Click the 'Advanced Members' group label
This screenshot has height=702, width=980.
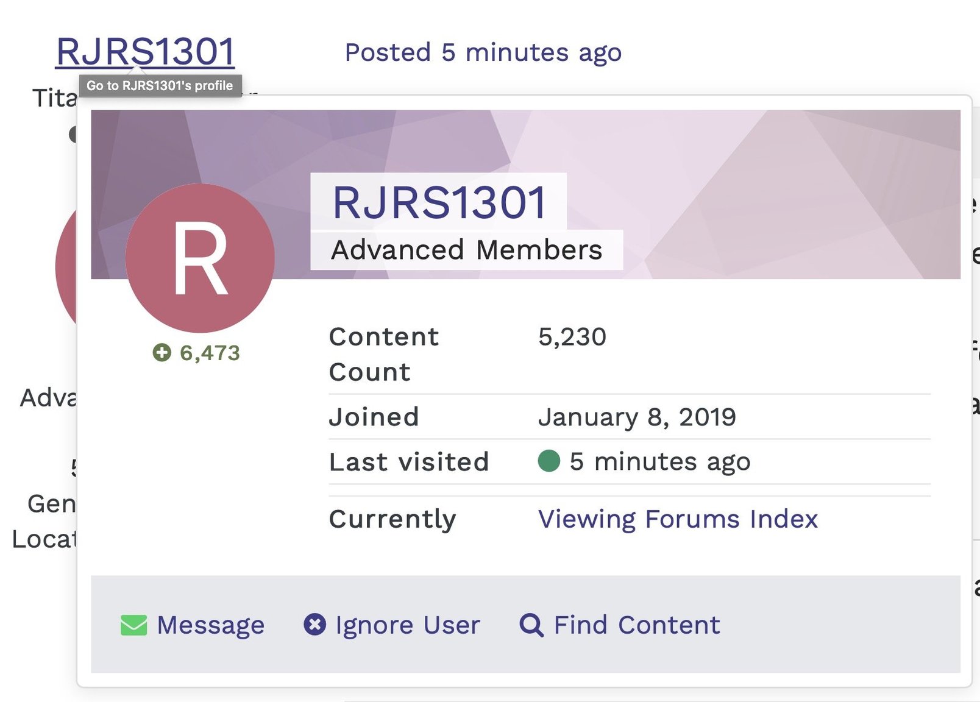466,250
